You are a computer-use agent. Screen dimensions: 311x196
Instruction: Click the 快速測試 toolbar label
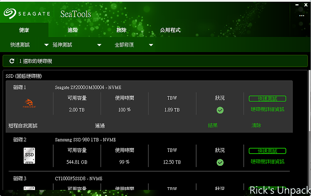(x=20, y=45)
